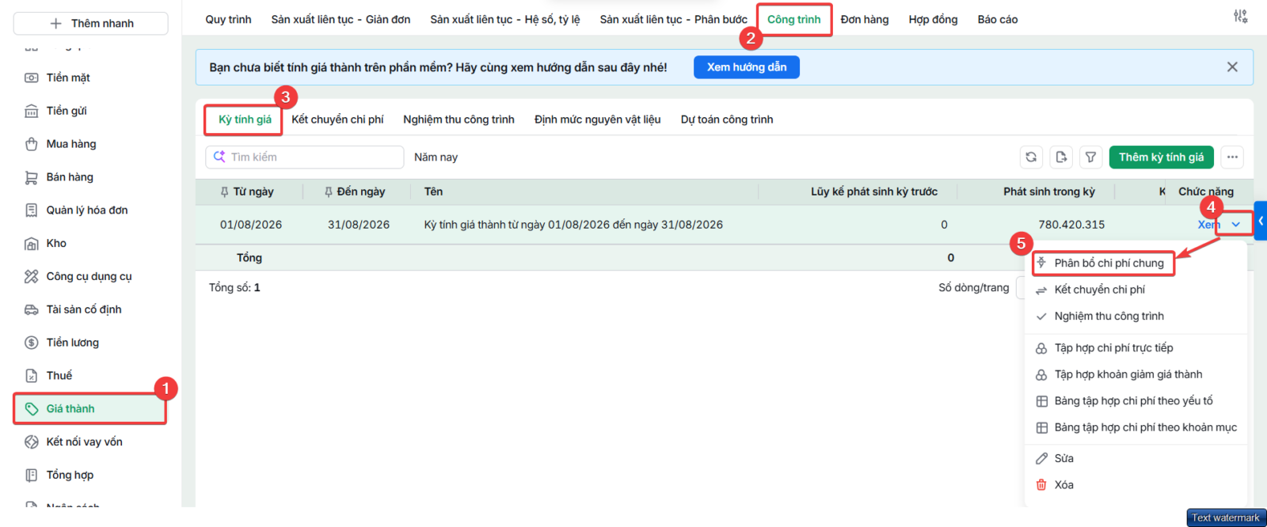Open the Bán hàng cart icon
This screenshot has width=1267, height=527.
pos(32,177)
